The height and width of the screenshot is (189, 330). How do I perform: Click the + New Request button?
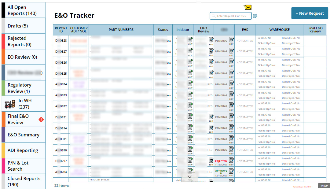pos(310,13)
